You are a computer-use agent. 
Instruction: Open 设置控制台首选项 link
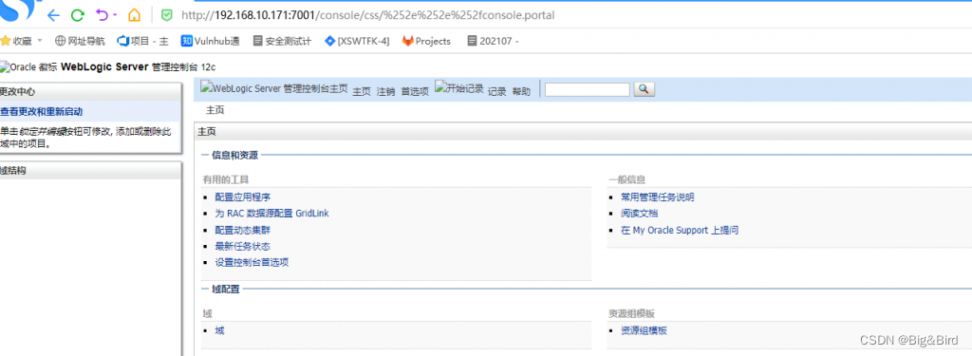pyautogui.click(x=252, y=262)
